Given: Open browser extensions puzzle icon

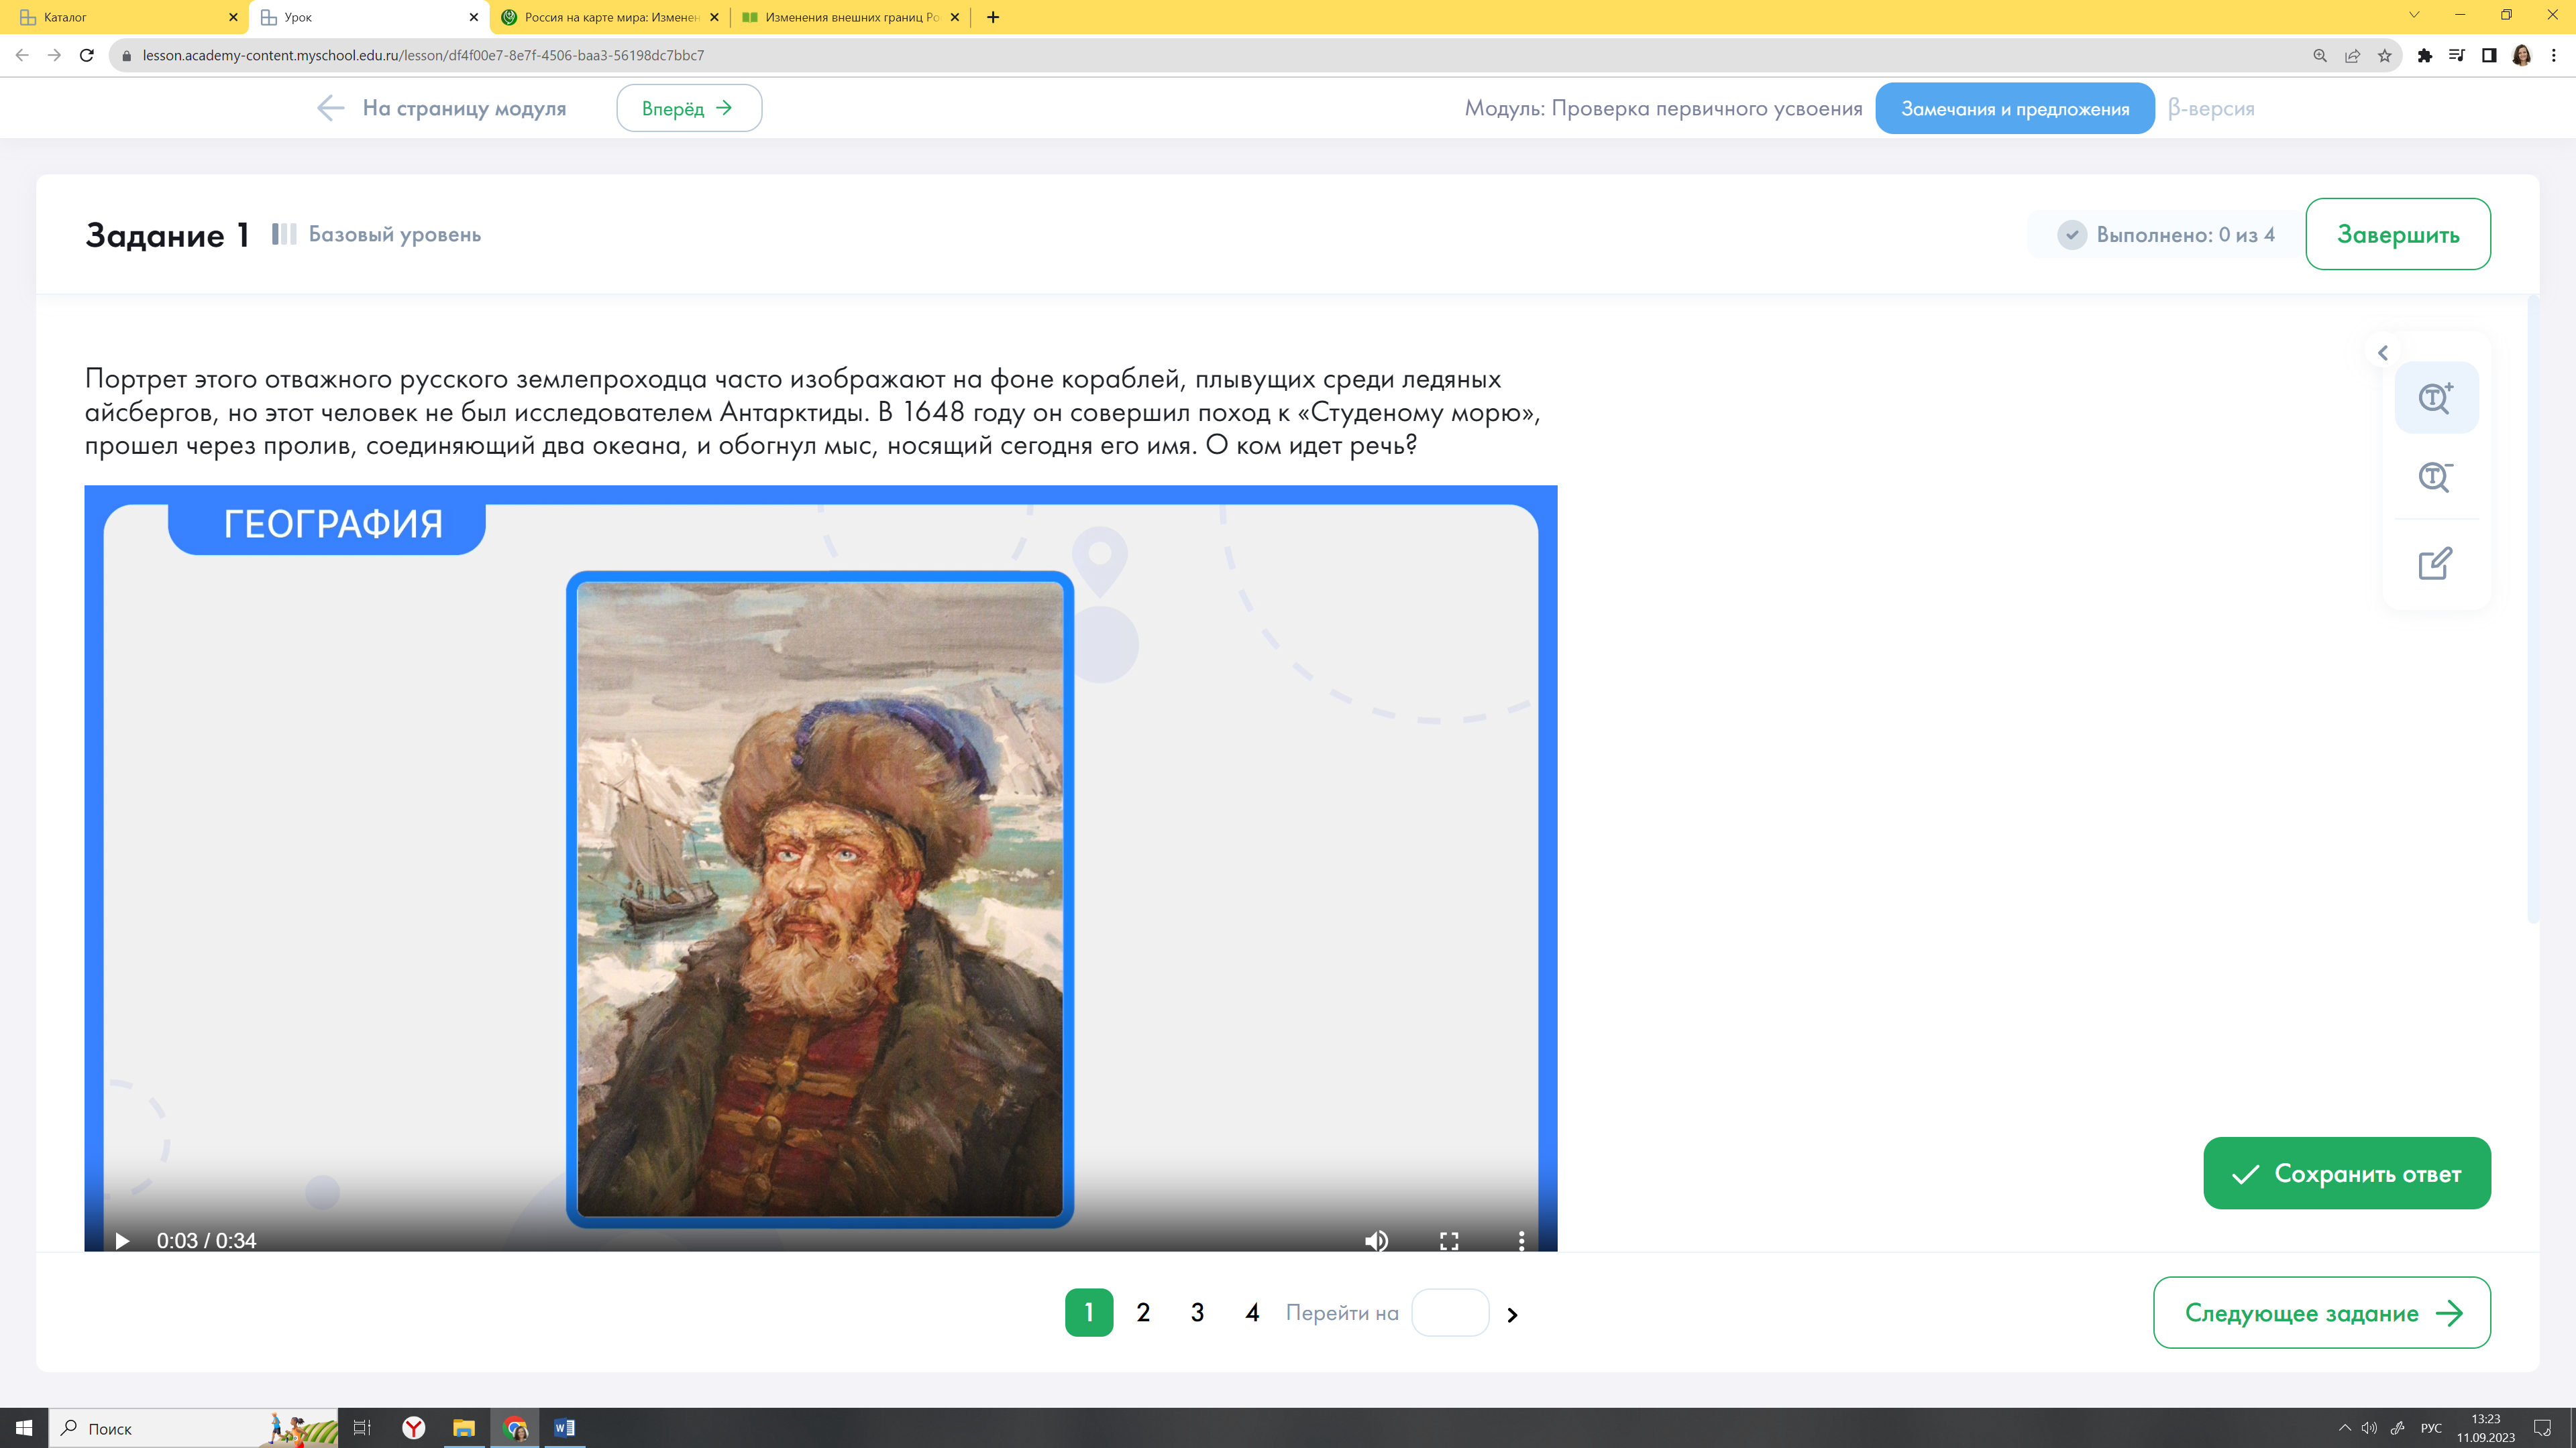Looking at the screenshot, I should point(2425,55).
